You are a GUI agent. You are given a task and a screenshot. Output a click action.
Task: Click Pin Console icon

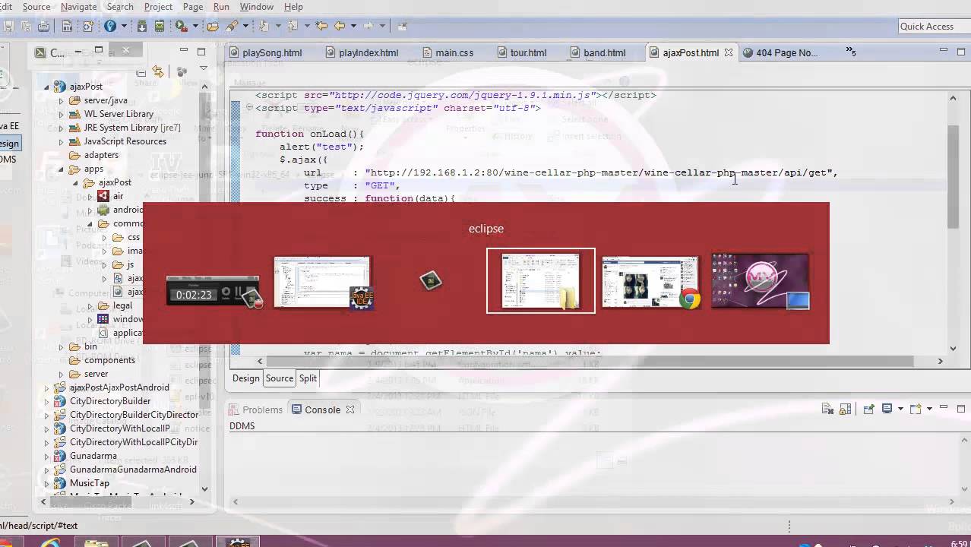pyautogui.click(x=868, y=409)
